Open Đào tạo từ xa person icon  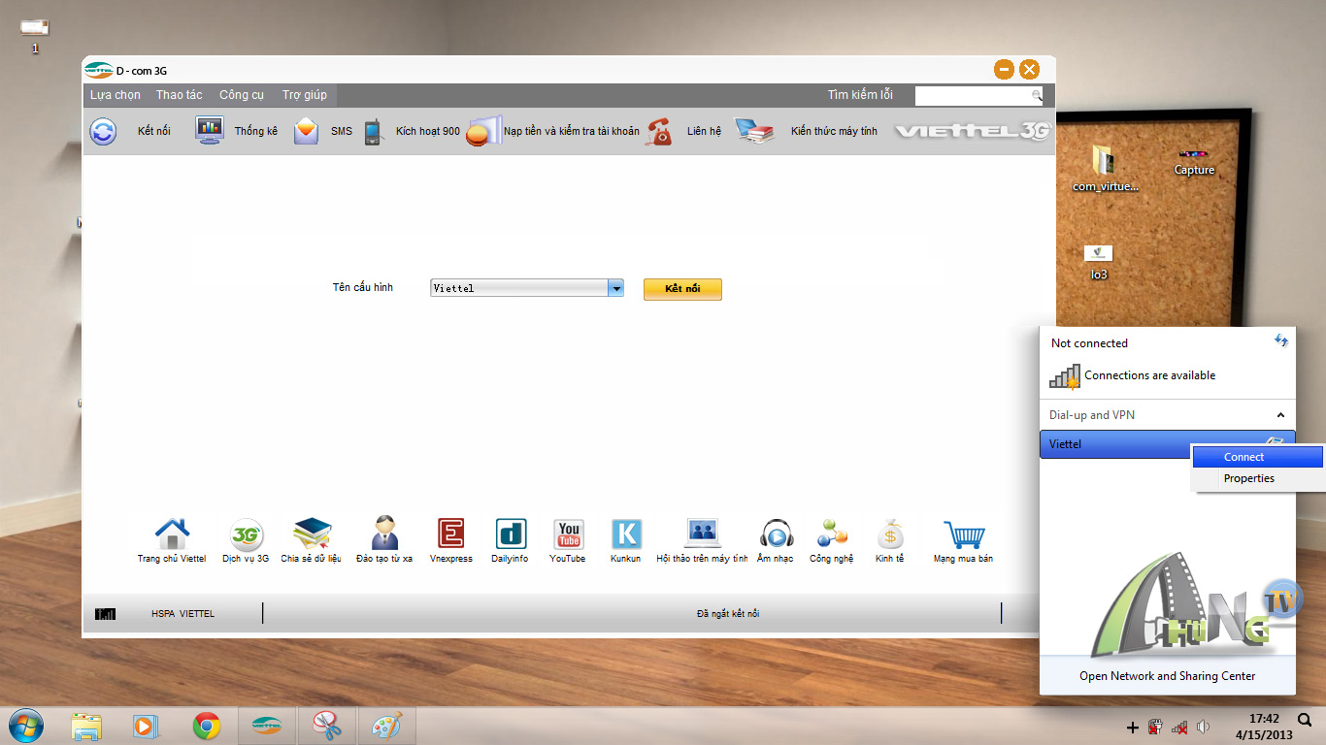tap(384, 534)
